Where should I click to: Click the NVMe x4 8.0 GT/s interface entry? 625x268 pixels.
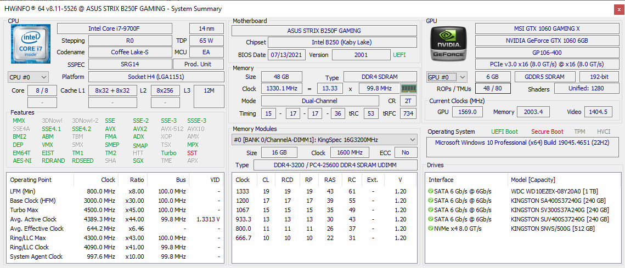(458, 228)
